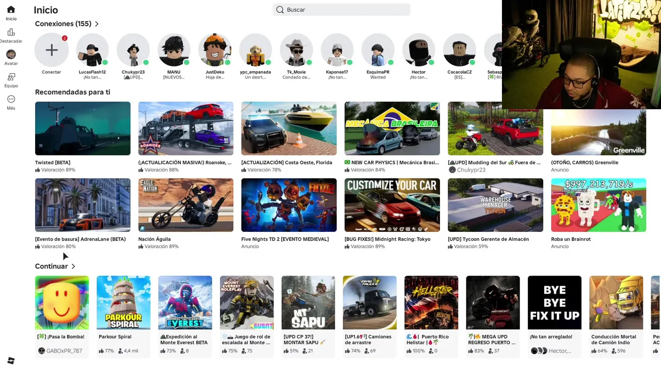
Task: Open the Avatar sidebar icon
Action: [x=11, y=54]
